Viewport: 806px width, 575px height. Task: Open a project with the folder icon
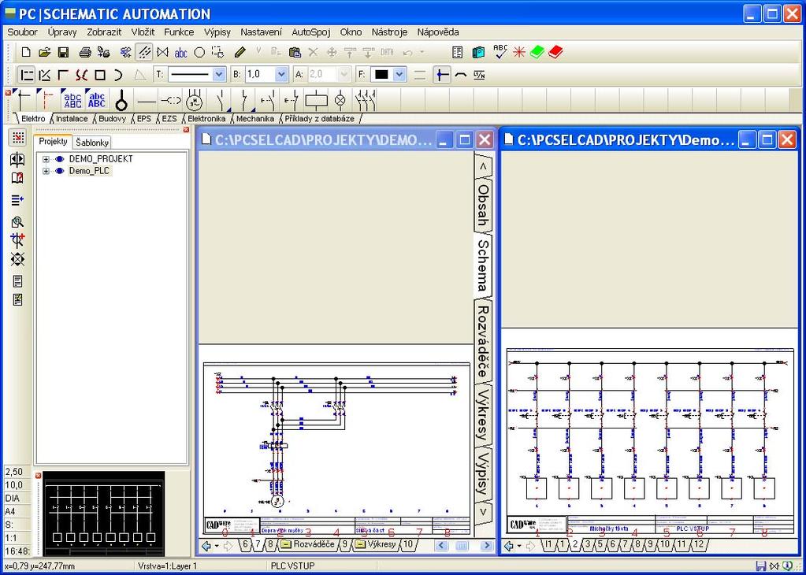pyautogui.click(x=45, y=53)
